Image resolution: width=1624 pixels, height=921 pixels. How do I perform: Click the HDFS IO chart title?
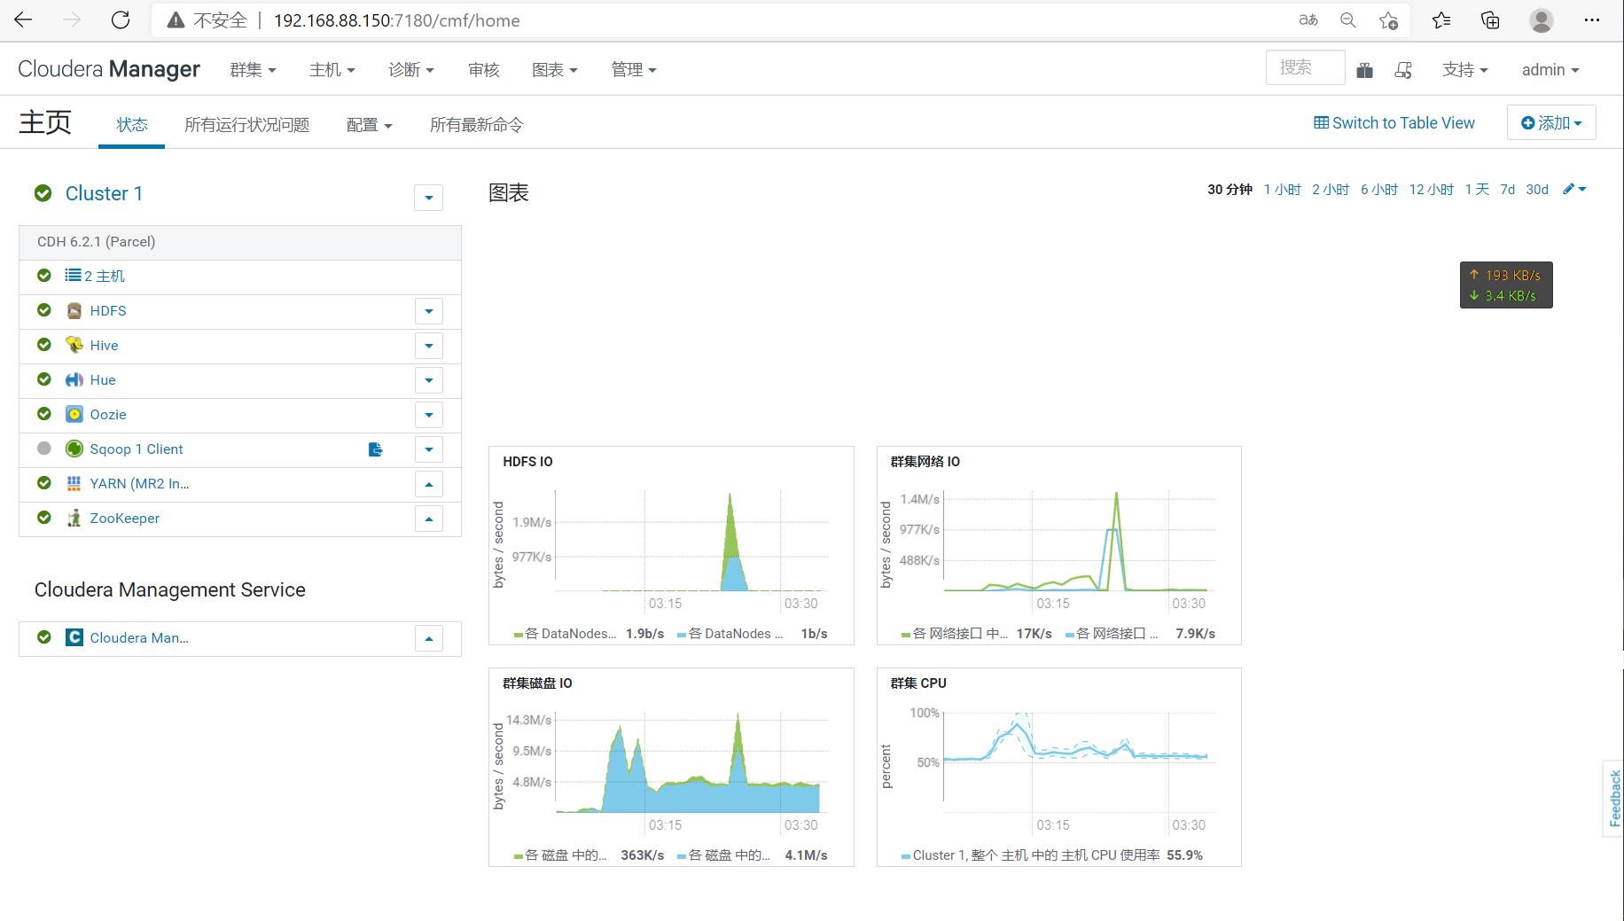(x=527, y=461)
